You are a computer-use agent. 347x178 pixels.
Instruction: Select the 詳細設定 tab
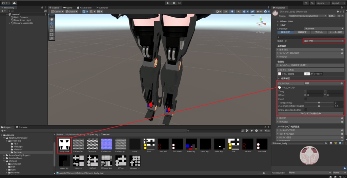(302, 32)
